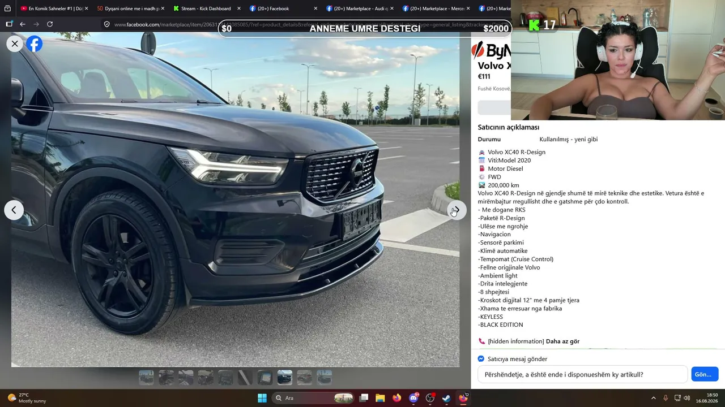Select the highlighted eighth photo thumbnail
The width and height of the screenshot is (725, 407).
(x=285, y=377)
